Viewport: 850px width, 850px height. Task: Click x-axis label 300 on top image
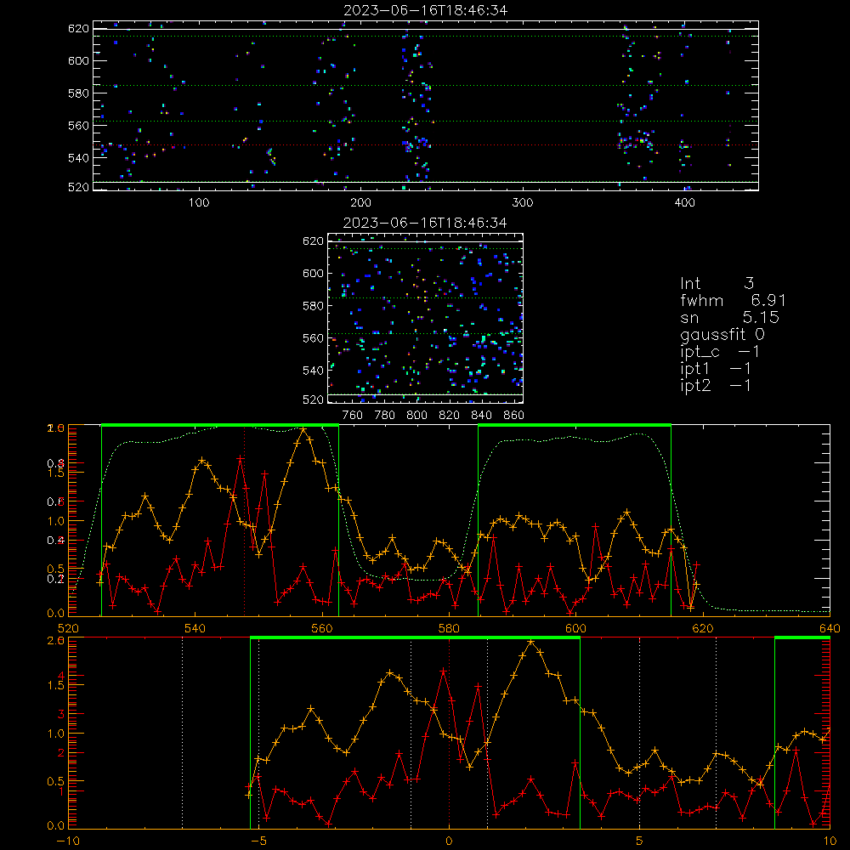(x=523, y=203)
